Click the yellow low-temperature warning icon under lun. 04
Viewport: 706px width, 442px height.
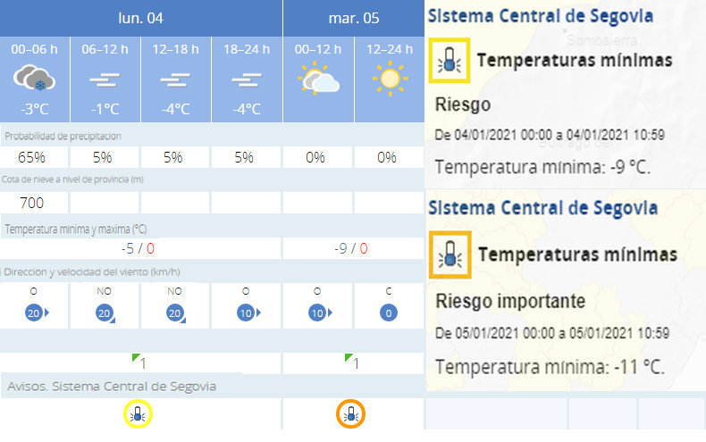[138, 413]
